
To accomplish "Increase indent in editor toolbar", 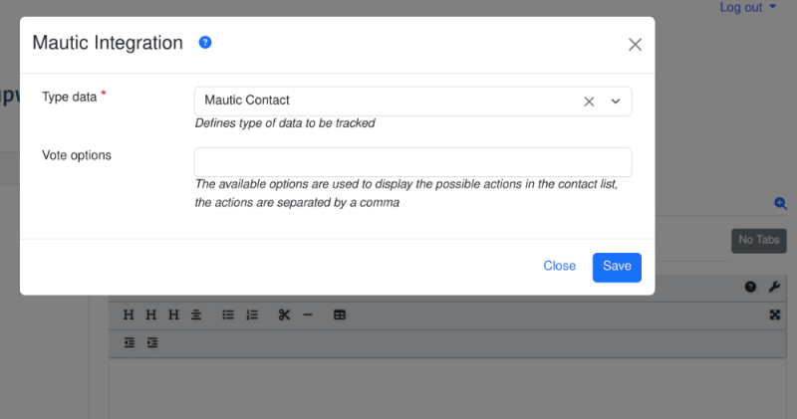I will (152, 342).
